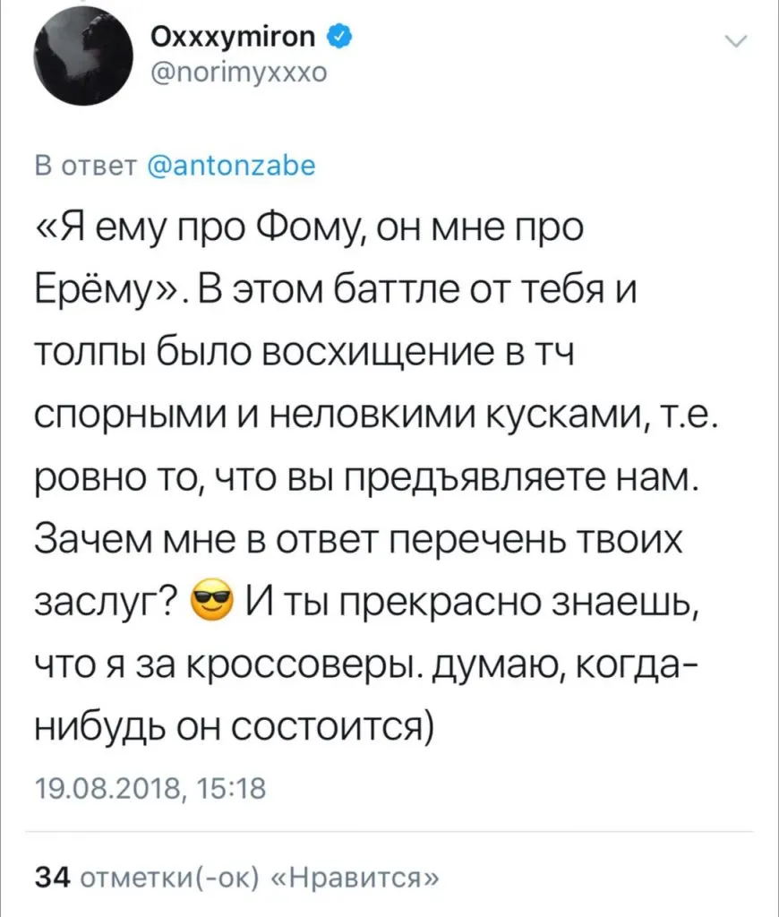
Task: Click the "В ответ" reply label
Action: pyautogui.click(x=83, y=166)
